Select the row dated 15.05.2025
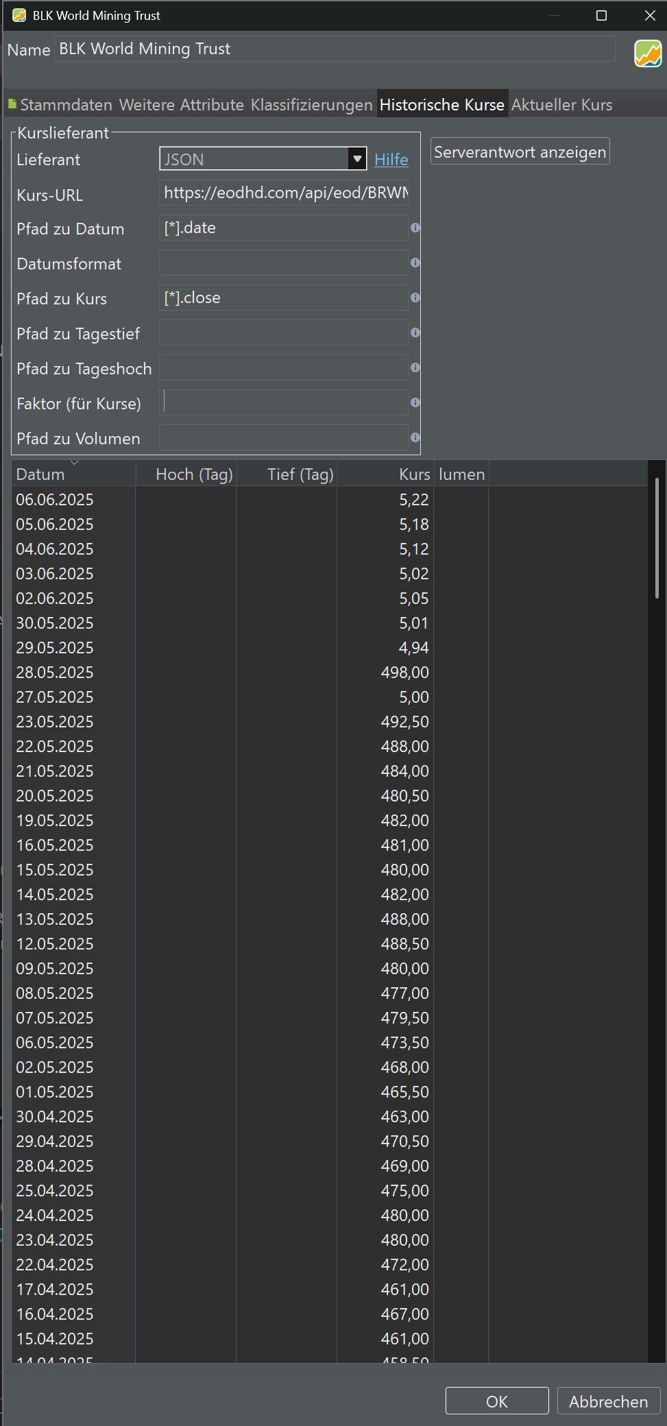Viewport: 667px width, 1426px height. (330, 870)
